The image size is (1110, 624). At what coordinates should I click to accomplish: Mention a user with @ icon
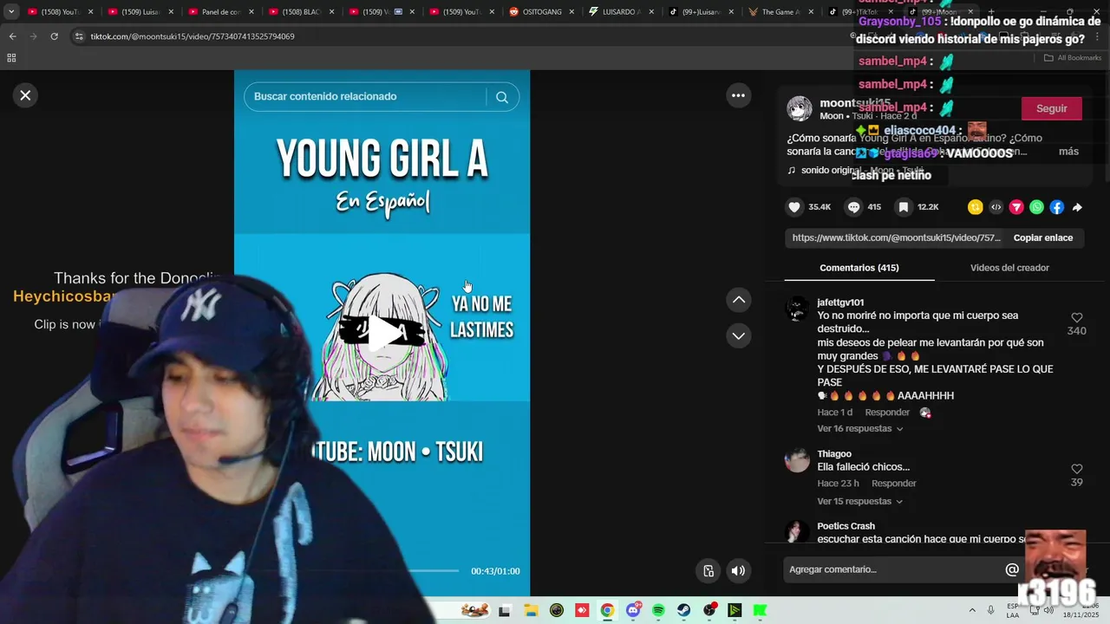point(1012,569)
